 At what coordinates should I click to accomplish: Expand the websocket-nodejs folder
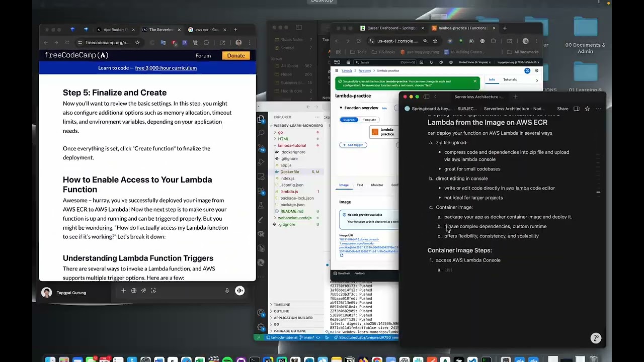tap(295, 218)
